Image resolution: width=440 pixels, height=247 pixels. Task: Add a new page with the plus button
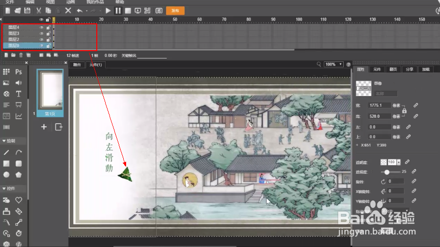coord(44,127)
